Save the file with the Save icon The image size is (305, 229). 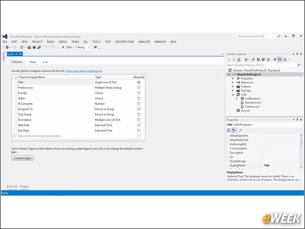coord(34,47)
